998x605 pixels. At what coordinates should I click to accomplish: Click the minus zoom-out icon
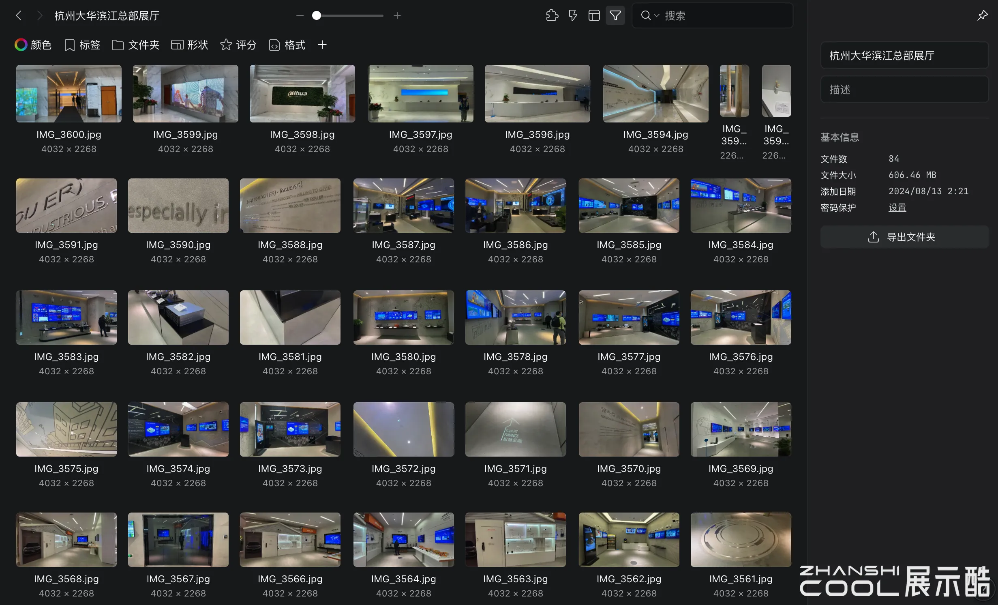click(x=300, y=15)
